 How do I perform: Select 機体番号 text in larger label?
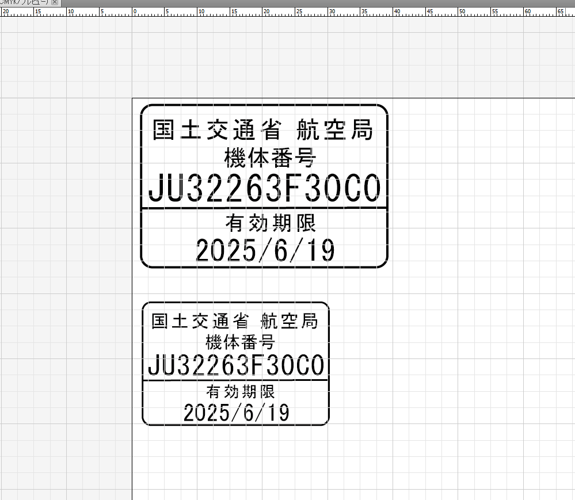pos(270,157)
